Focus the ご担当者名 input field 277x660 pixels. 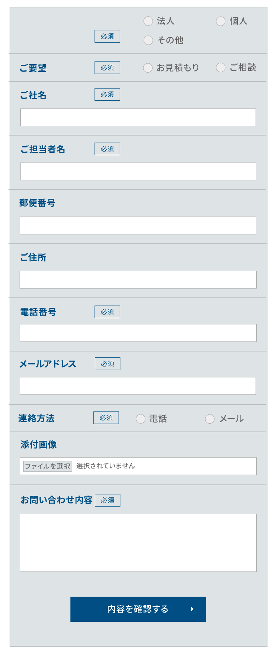(138, 171)
